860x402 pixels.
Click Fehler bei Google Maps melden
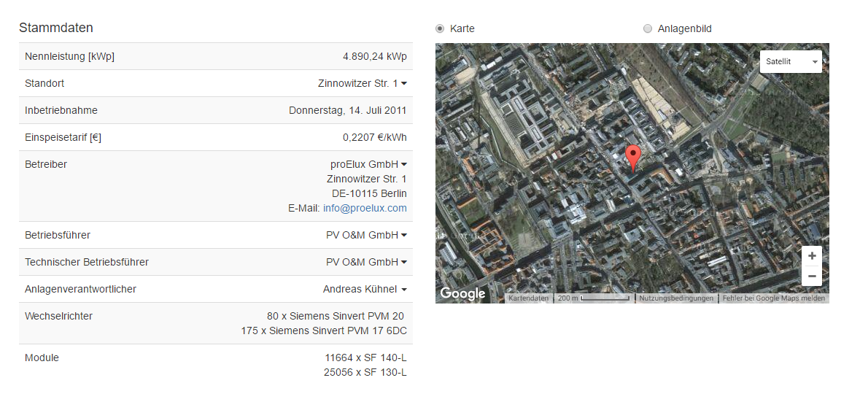pos(773,298)
